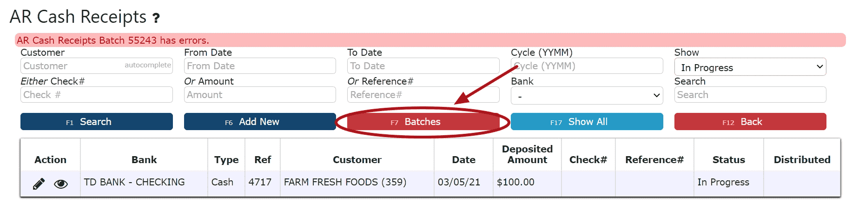Focus the Customer autocomplete field
Viewport: 852px width, 204px height.
97,66
